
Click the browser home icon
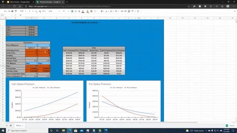(x=20, y=6)
